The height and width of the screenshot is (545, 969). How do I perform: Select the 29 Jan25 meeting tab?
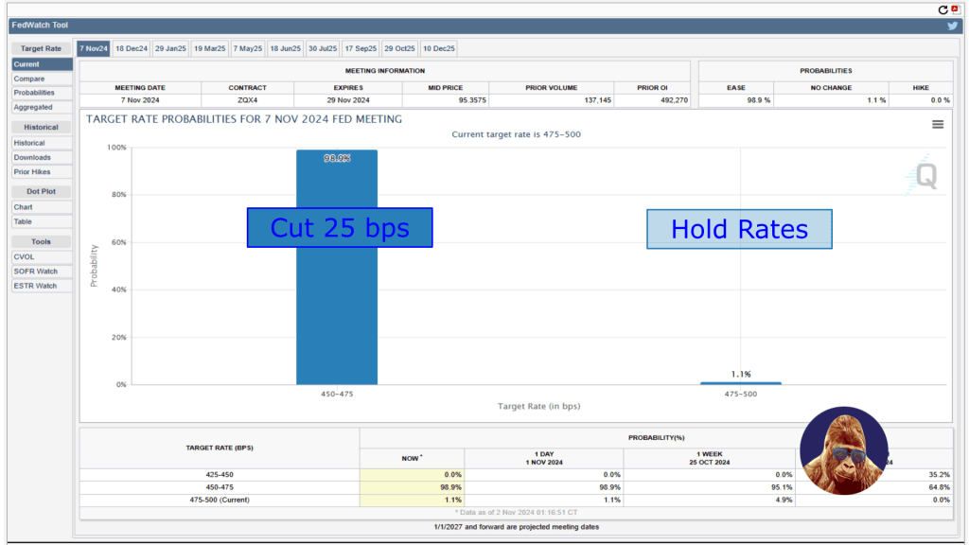click(170, 48)
